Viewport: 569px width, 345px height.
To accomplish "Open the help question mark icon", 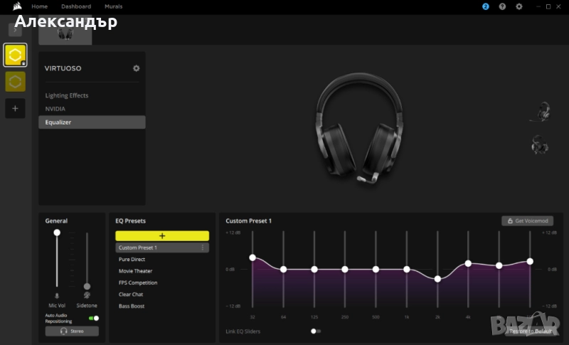I will pos(502,6).
